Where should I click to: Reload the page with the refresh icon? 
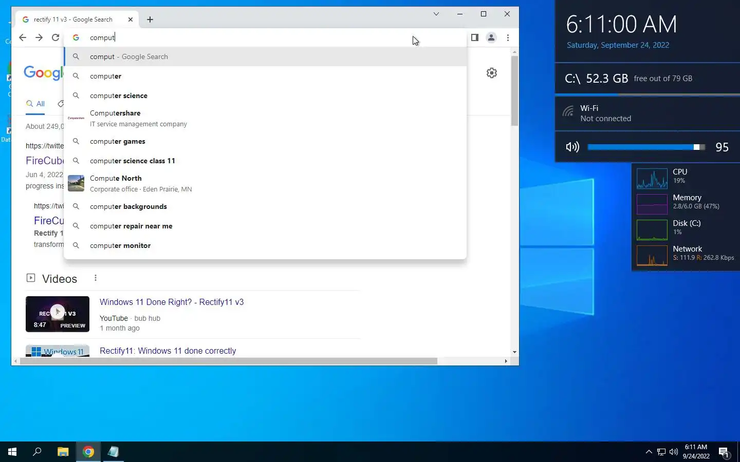pos(55,37)
